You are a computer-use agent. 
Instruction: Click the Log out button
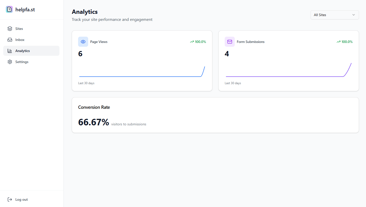pyautogui.click(x=31, y=199)
